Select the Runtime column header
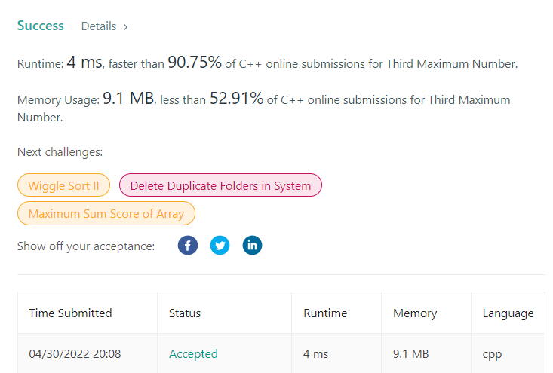This screenshot has height=373, width=553. pyautogui.click(x=325, y=313)
